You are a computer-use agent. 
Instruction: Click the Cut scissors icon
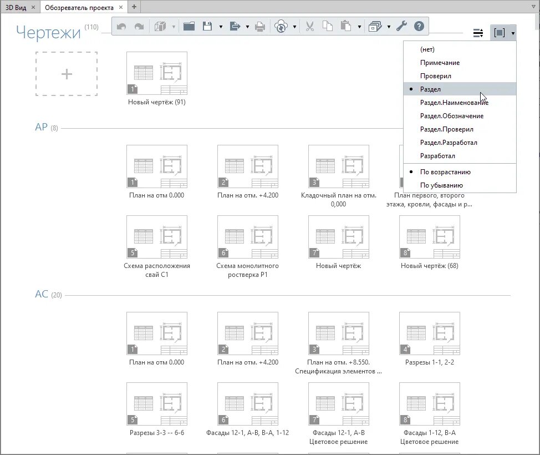pos(309,26)
